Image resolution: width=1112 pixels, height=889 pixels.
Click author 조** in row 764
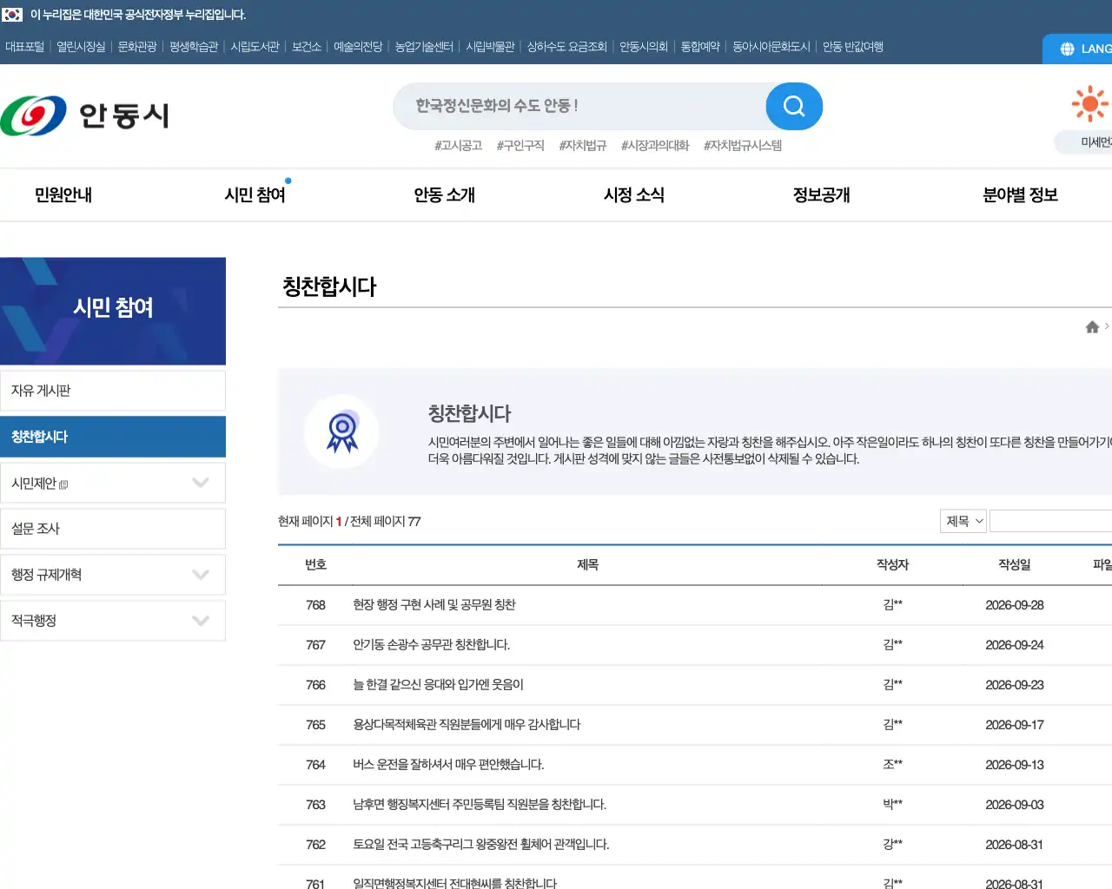click(x=893, y=765)
